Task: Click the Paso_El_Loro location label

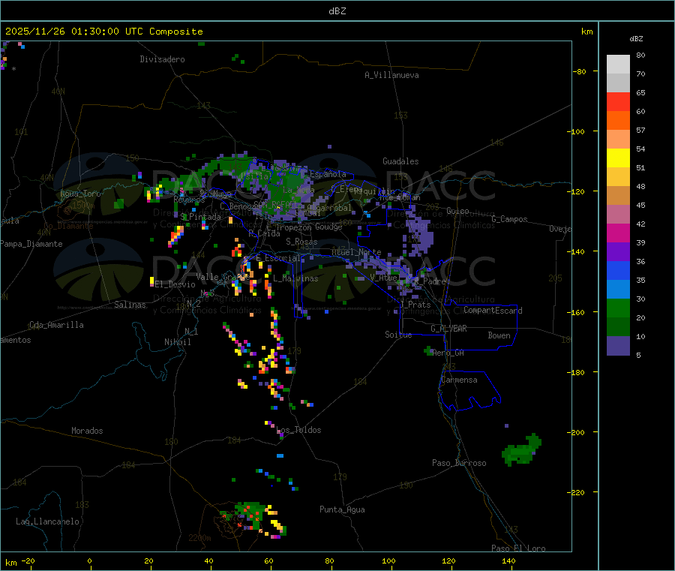Action: (518, 548)
